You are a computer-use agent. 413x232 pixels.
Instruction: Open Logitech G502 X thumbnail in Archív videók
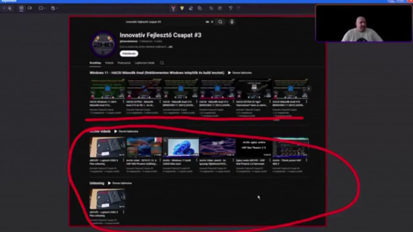pyautogui.click(x=108, y=147)
